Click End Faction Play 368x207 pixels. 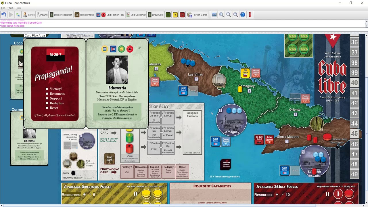(110, 15)
